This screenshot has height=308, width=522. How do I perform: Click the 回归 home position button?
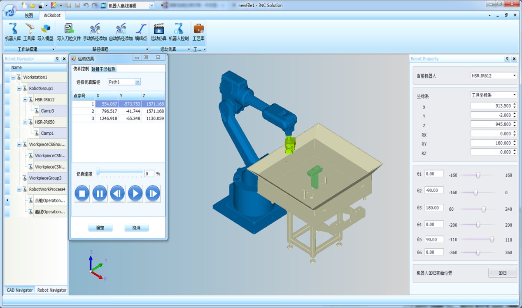[502, 273]
